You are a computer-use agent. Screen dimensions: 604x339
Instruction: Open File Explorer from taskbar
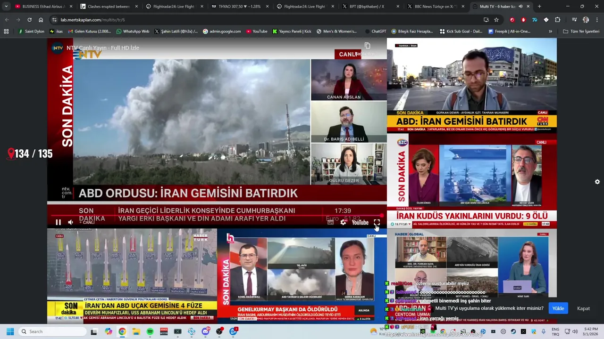pos(136,331)
